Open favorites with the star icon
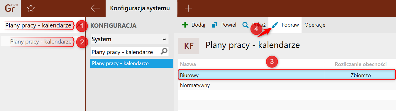 coord(31,8)
